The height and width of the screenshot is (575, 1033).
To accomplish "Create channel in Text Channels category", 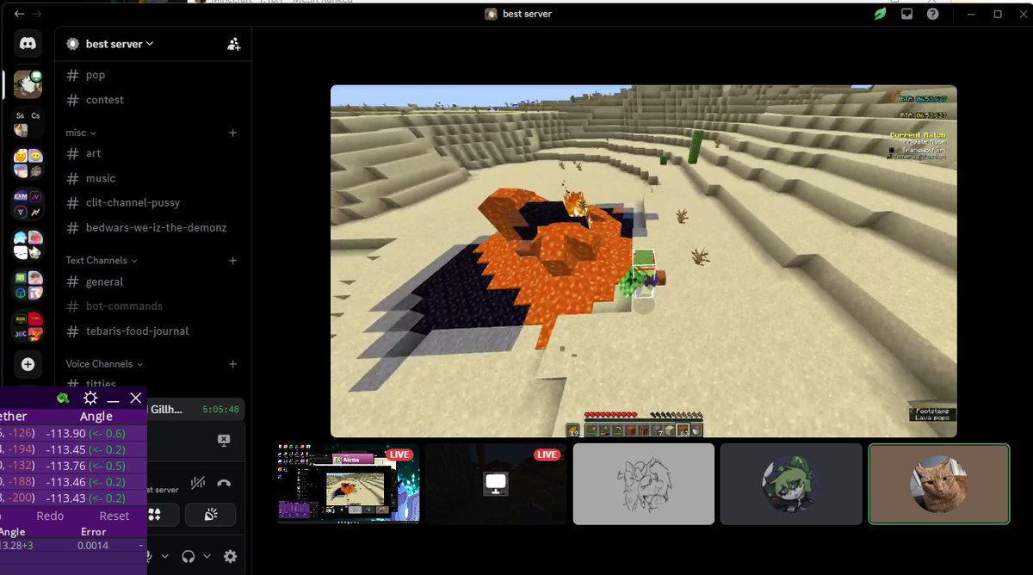I will pos(233,260).
